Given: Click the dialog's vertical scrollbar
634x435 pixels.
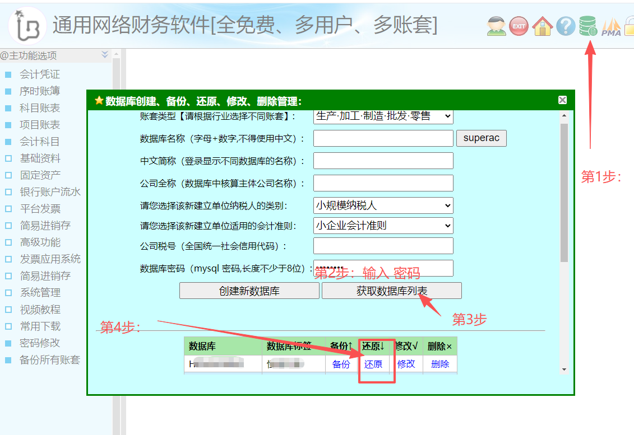Looking at the screenshot, I should [x=564, y=190].
